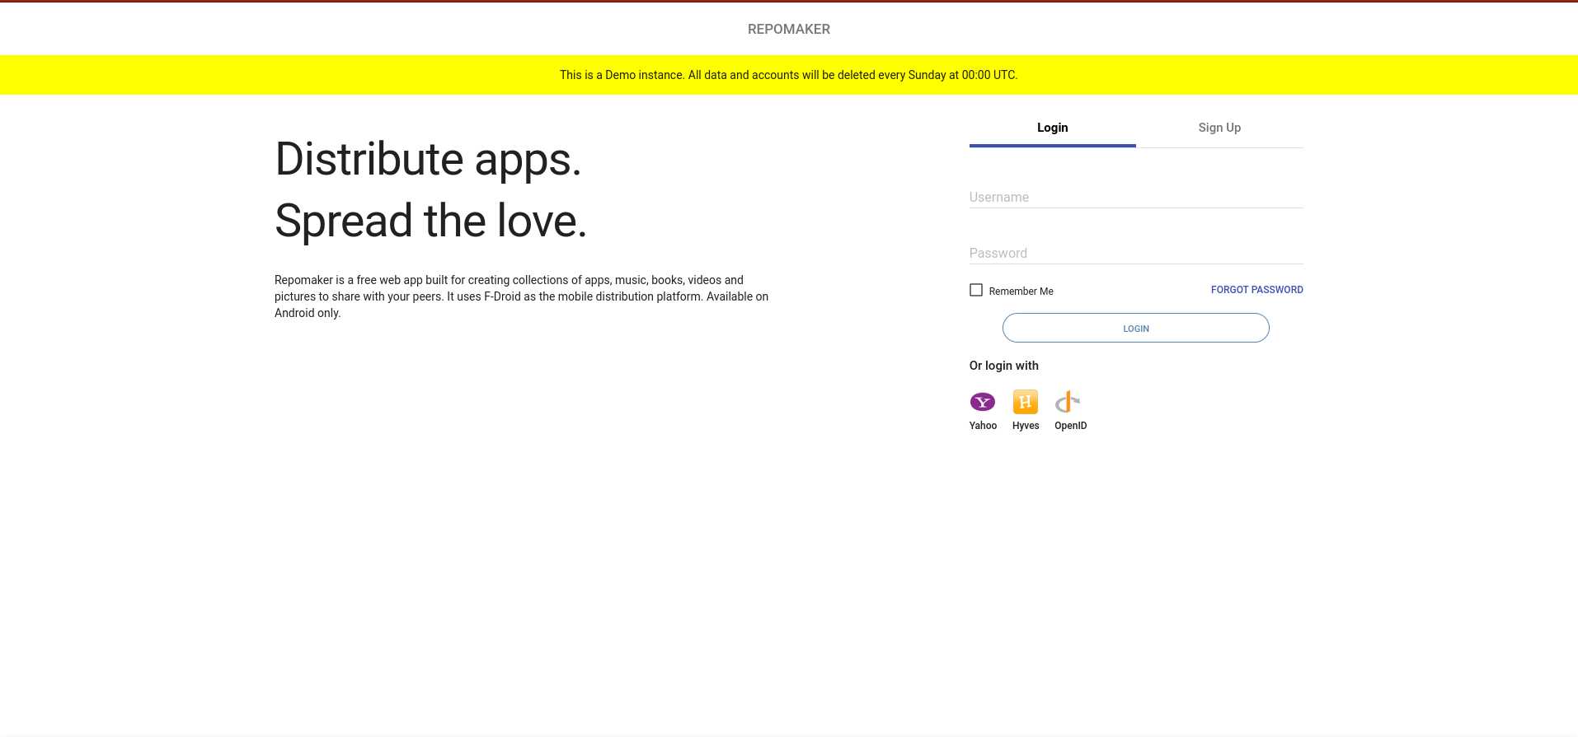Click the 'Distribute apps.' headline

point(428,159)
